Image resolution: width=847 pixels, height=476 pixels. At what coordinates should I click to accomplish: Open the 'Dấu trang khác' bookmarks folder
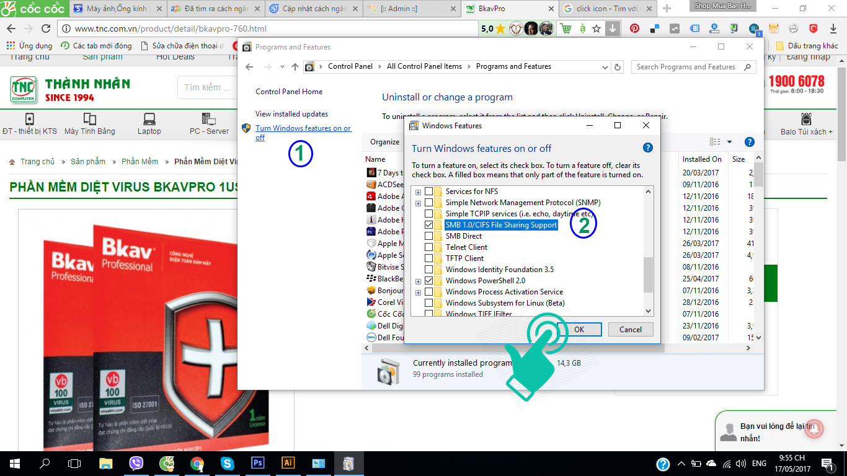[x=807, y=46]
